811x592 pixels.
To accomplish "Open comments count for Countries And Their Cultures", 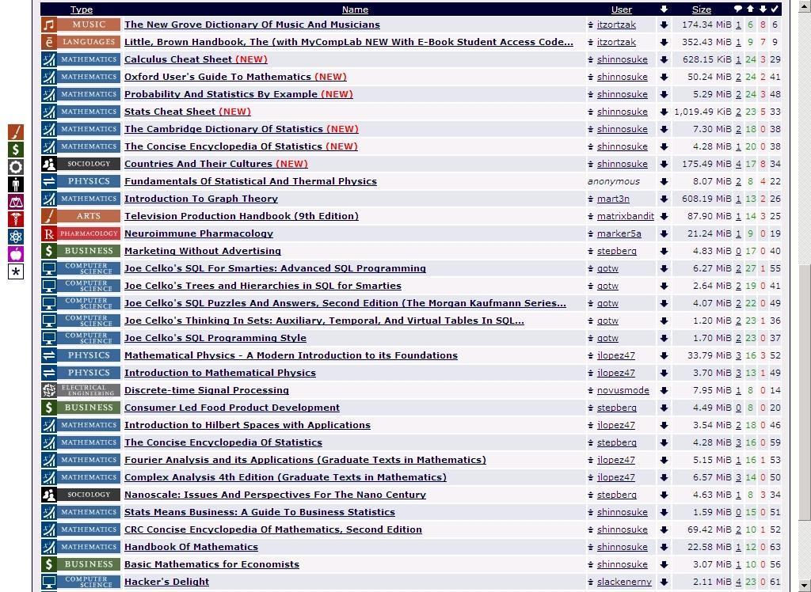I will click(738, 164).
